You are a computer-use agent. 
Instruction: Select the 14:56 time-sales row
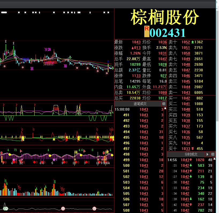tap(190, 160)
